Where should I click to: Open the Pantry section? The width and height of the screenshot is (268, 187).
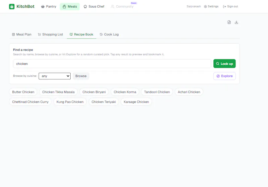tap(49, 6)
